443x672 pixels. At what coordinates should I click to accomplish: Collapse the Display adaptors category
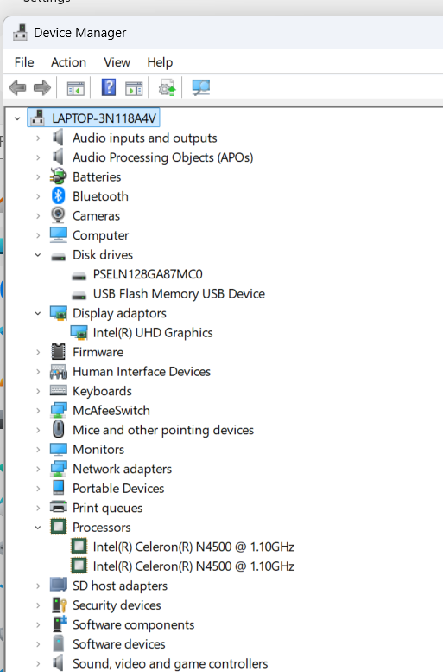(x=38, y=313)
